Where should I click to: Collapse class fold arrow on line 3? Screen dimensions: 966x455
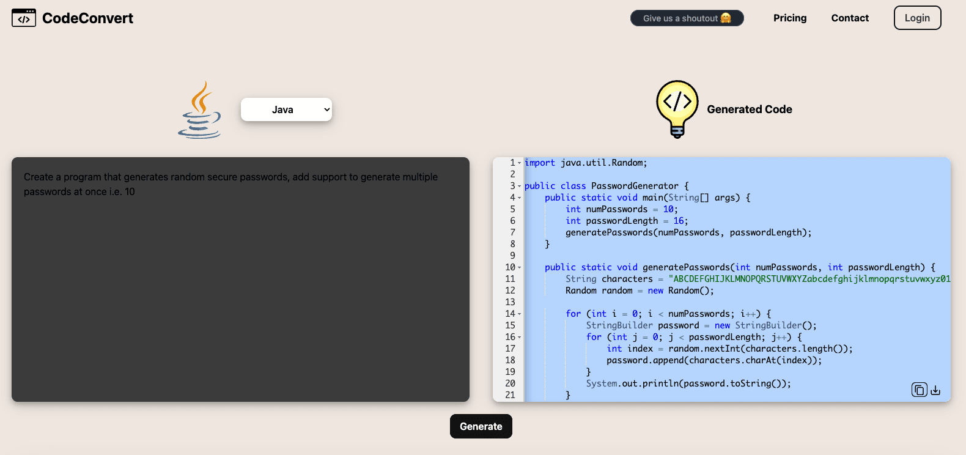[520, 187]
